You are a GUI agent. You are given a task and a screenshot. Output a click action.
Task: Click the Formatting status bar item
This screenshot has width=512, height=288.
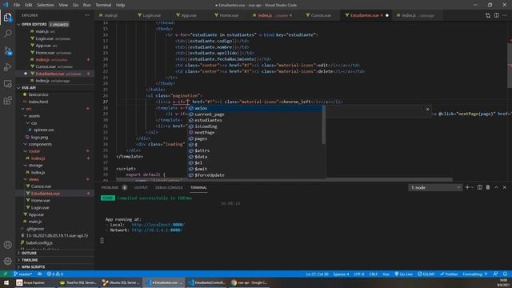(x=474, y=274)
